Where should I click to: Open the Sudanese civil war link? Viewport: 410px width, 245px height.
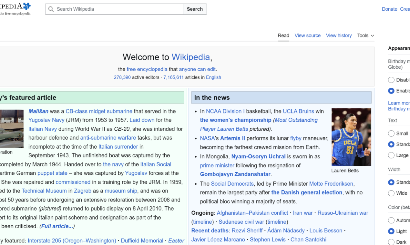click(241, 222)
